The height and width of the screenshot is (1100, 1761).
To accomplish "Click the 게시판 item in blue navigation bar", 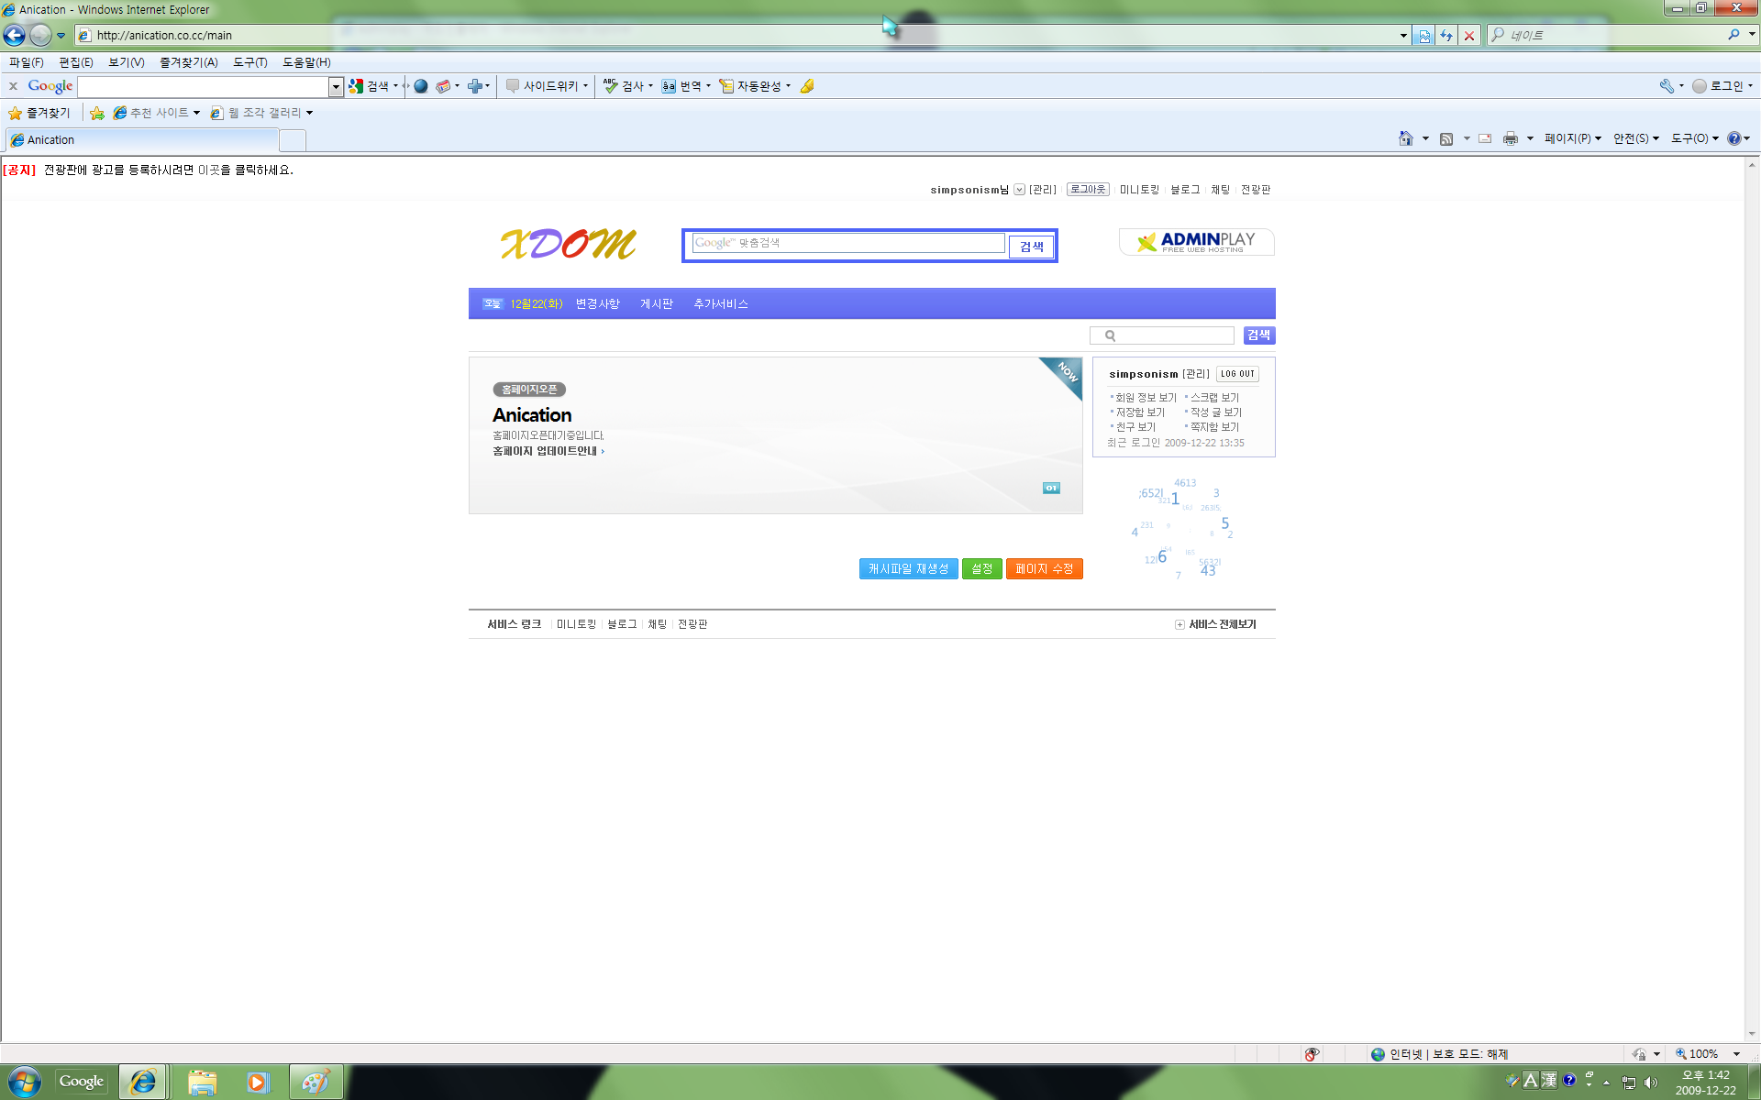I will click(657, 304).
